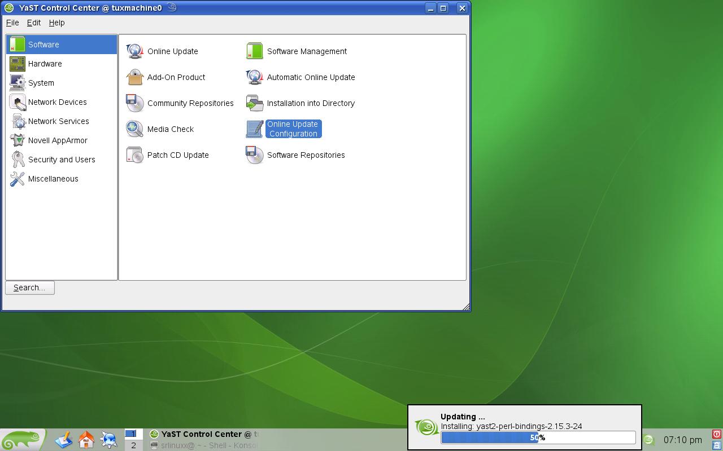
Task: Select the Network Services category label
Action: pos(59,121)
